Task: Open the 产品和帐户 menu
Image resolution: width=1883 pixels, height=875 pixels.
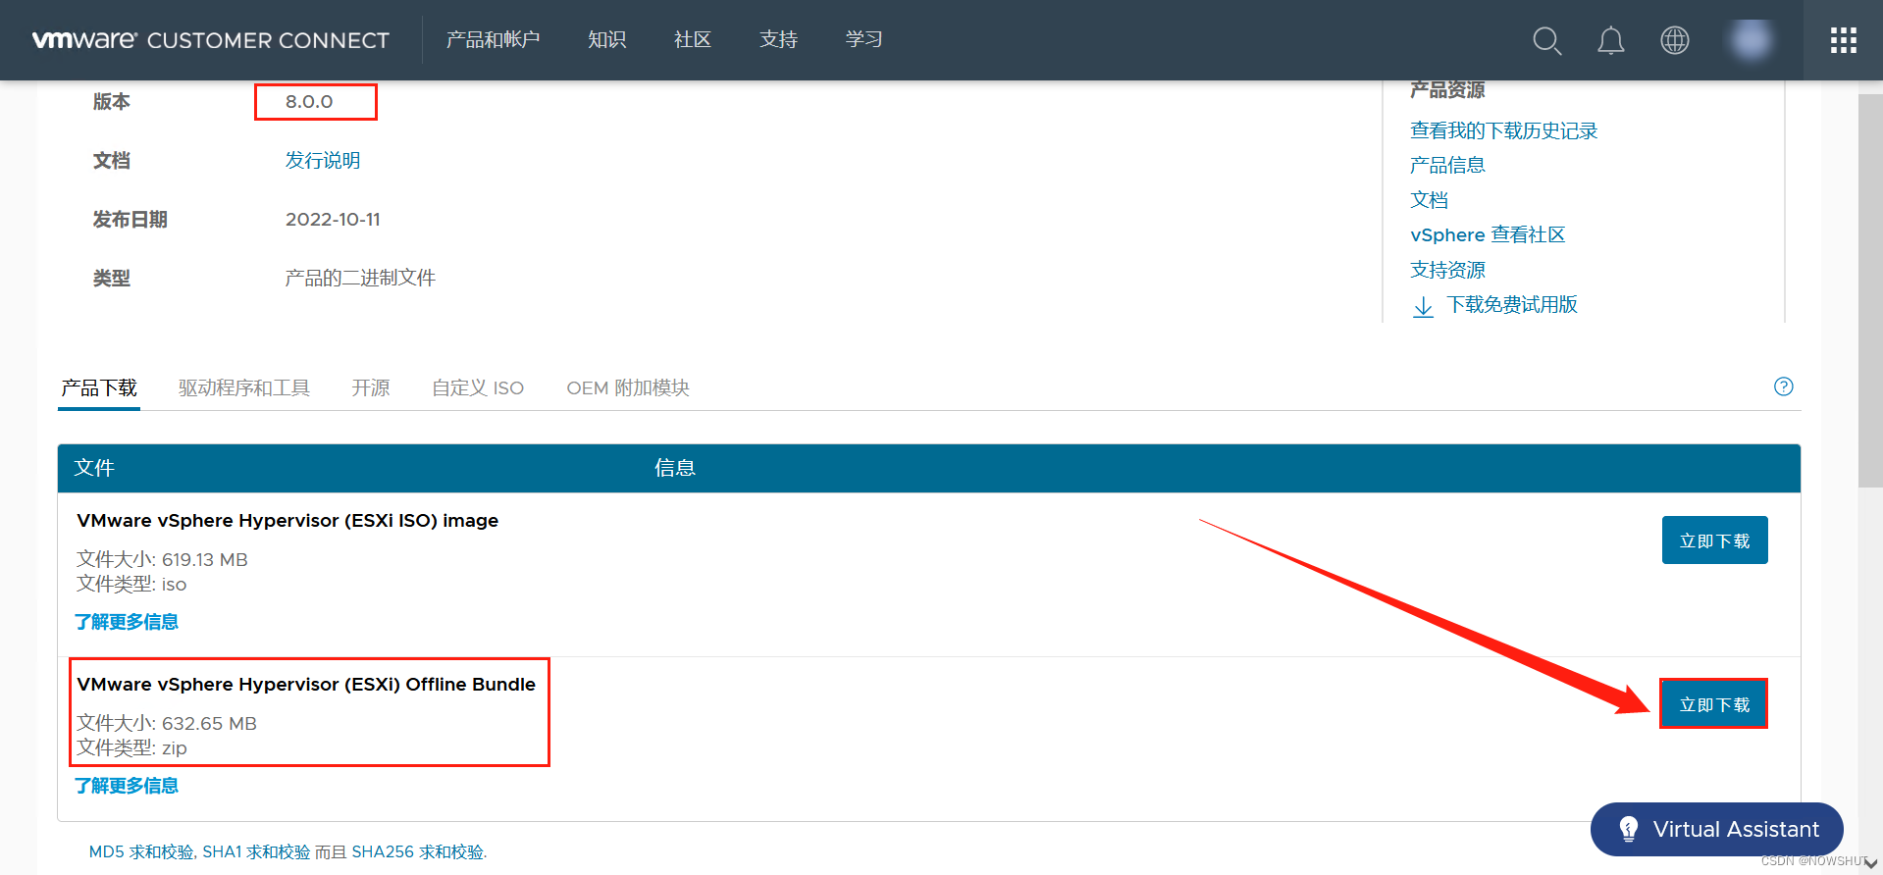Action: [493, 40]
